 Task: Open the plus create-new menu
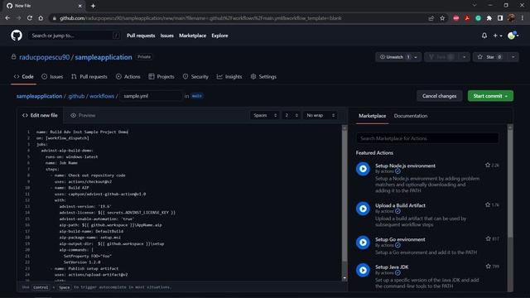tap(498, 36)
